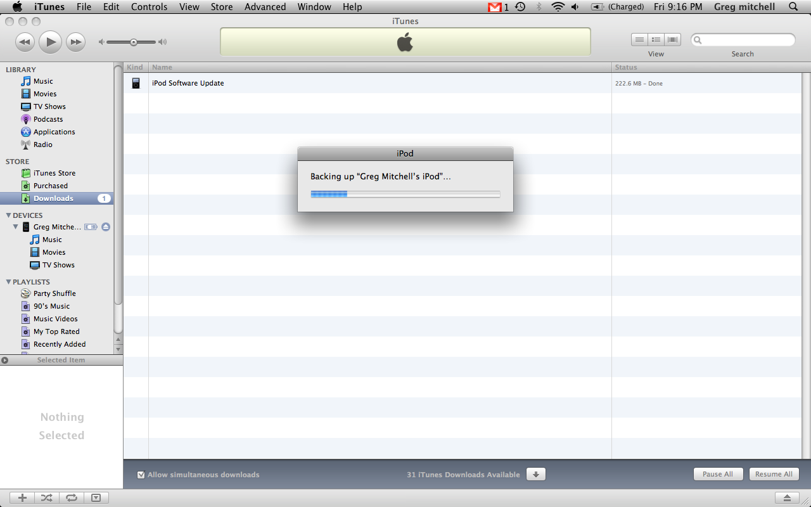Open the Edit menu
Viewport: 811px width, 507px height.
click(111, 7)
